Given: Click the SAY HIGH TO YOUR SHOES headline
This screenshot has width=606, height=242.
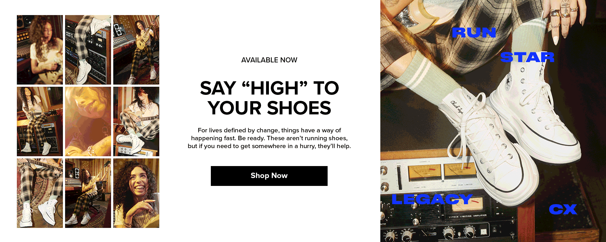Looking at the screenshot, I should (269, 98).
